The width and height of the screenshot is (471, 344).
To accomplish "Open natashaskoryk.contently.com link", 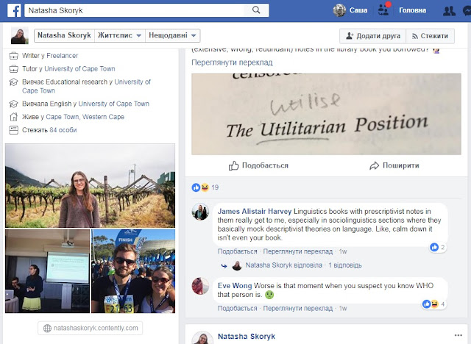I will pyautogui.click(x=90, y=328).
